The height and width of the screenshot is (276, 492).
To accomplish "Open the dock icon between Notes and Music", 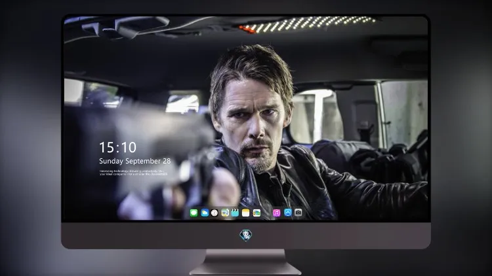I will point(256,213).
